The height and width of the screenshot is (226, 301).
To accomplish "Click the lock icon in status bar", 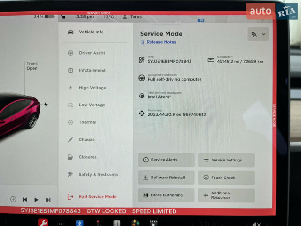I will 63,17.
